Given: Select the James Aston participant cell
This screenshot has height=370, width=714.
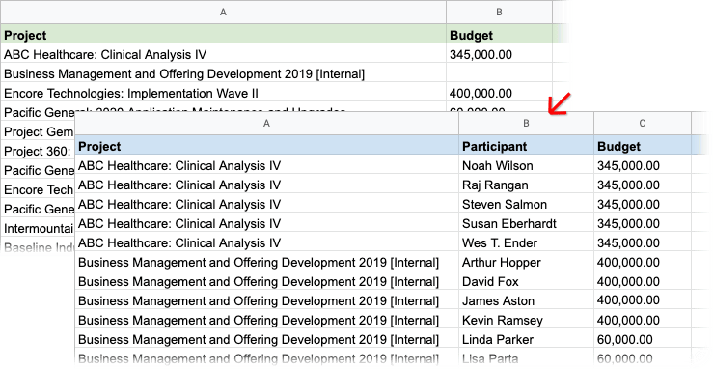Looking at the screenshot, I should pos(526,300).
